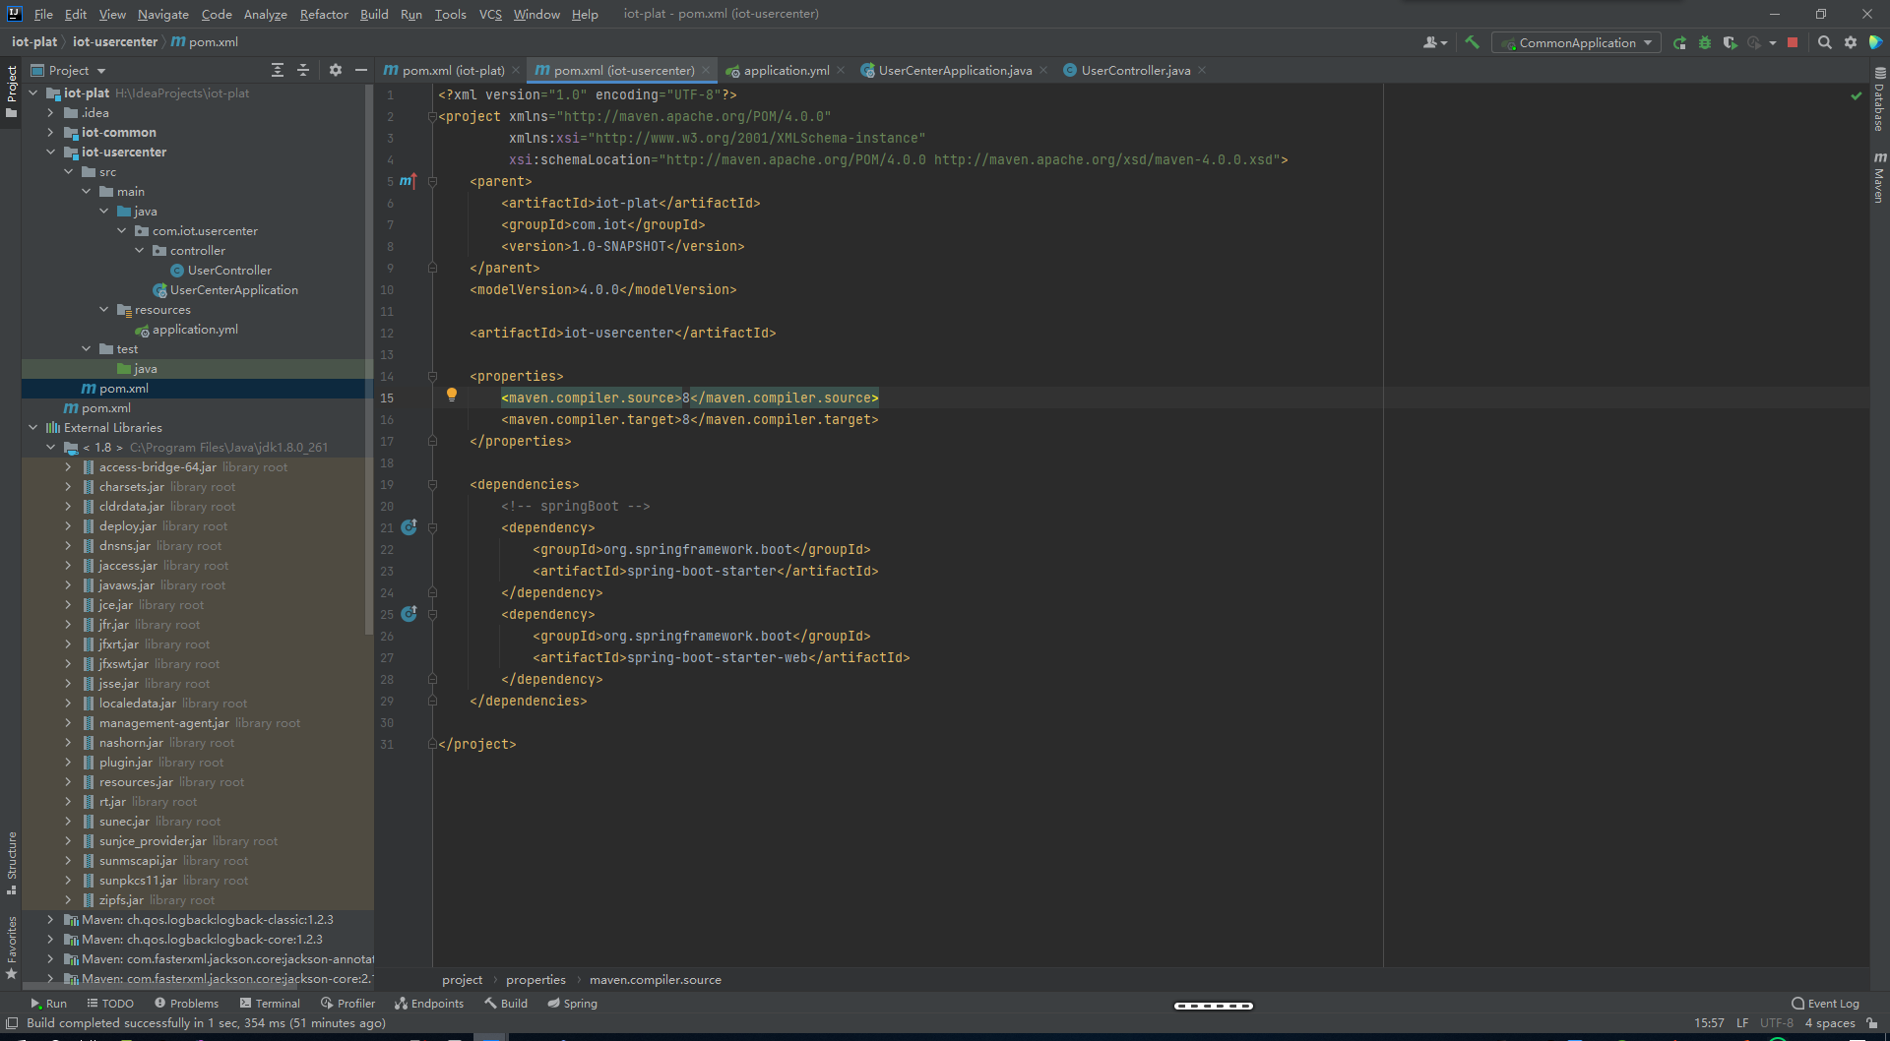Open the Maven tool window on right edge
Viewport: 1890px width, 1041px height.
[1880, 177]
